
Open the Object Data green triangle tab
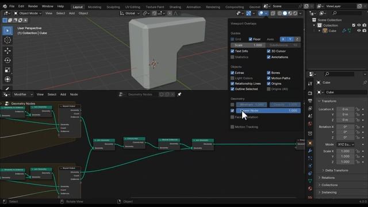click(x=310, y=181)
